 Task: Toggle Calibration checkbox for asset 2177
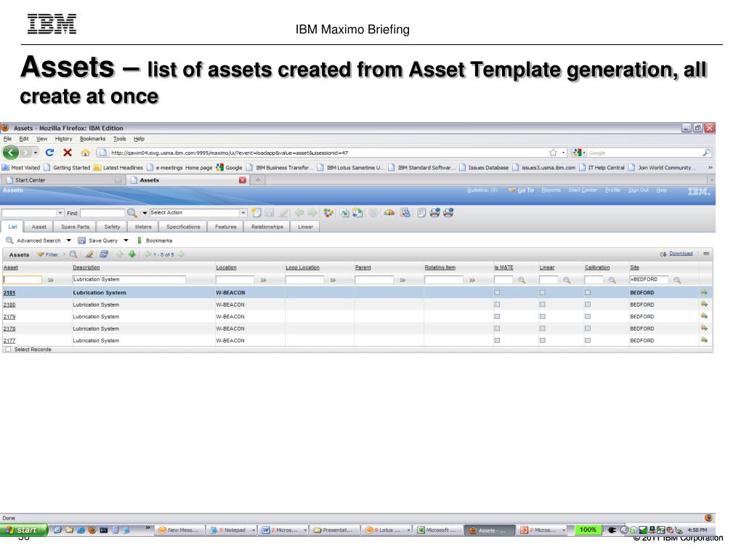click(x=587, y=340)
